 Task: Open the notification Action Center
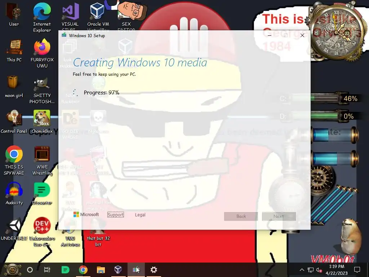357,270
